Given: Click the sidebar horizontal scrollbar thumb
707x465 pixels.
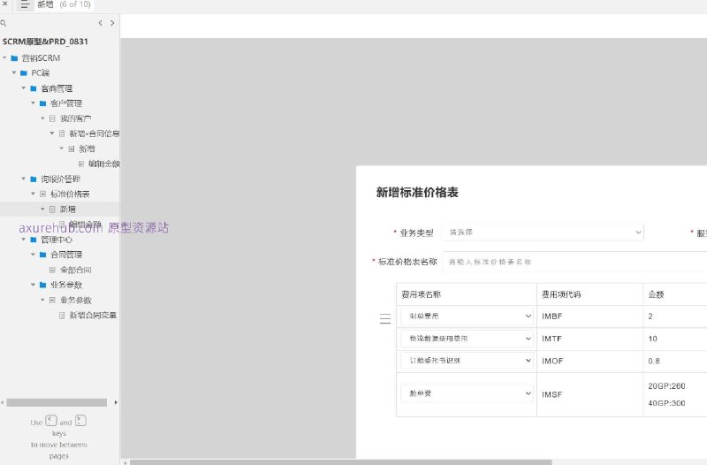Looking at the screenshot, I should [57, 402].
